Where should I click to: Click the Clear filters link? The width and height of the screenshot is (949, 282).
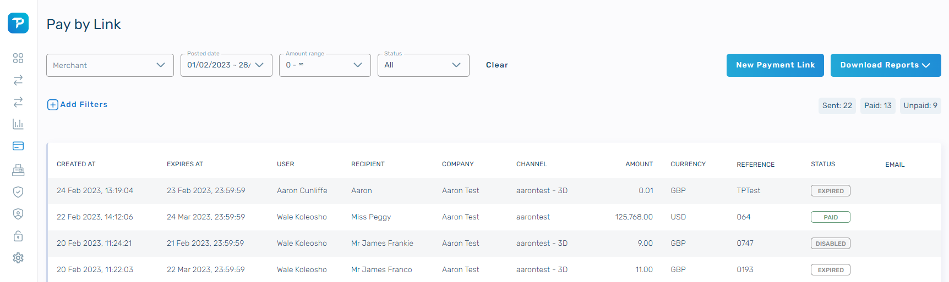(497, 65)
